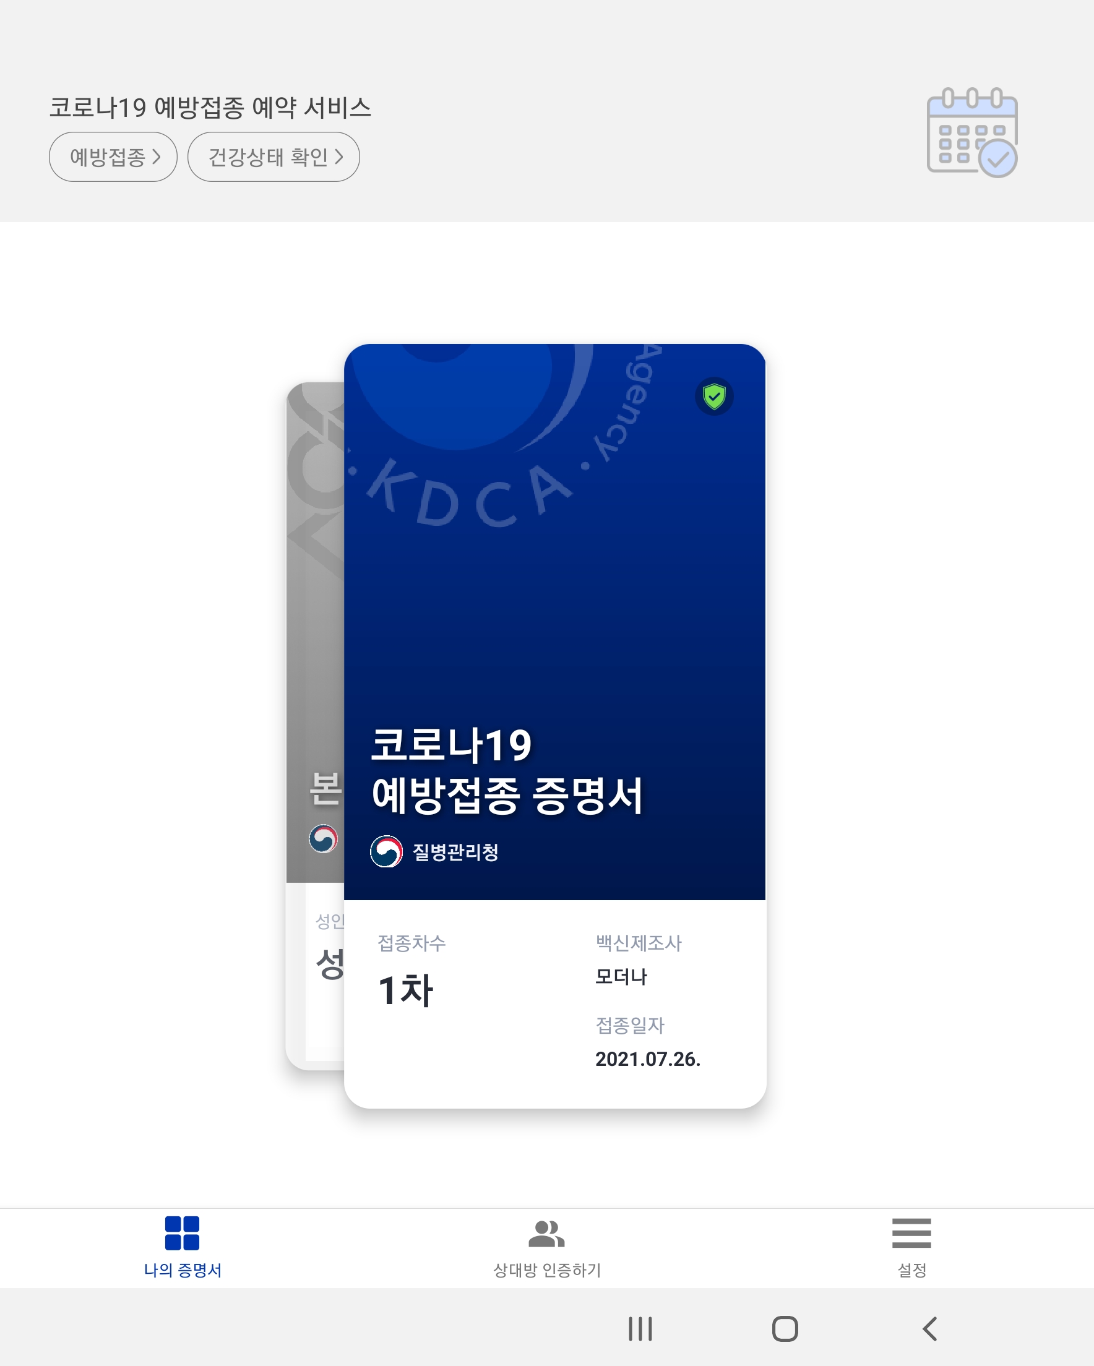Tap the calendar reservation icon
This screenshot has width=1094, height=1366.
pos(971,132)
